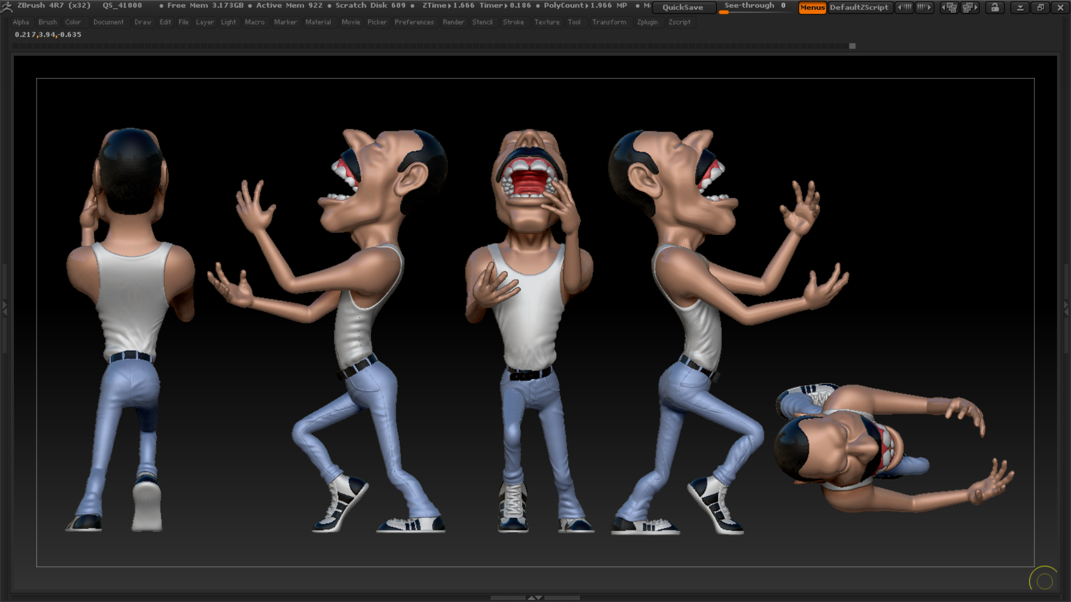
Task: Open the Zplugin menu
Action: tap(647, 22)
